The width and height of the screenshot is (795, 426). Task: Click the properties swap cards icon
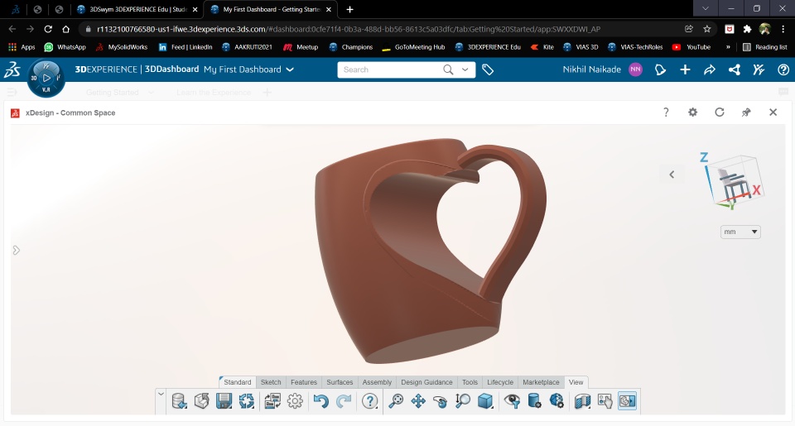(x=272, y=401)
